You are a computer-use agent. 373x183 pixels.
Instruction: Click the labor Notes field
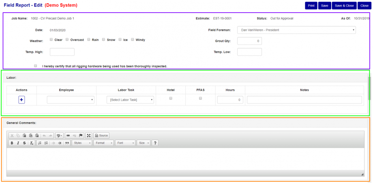(x=304, y=100)
